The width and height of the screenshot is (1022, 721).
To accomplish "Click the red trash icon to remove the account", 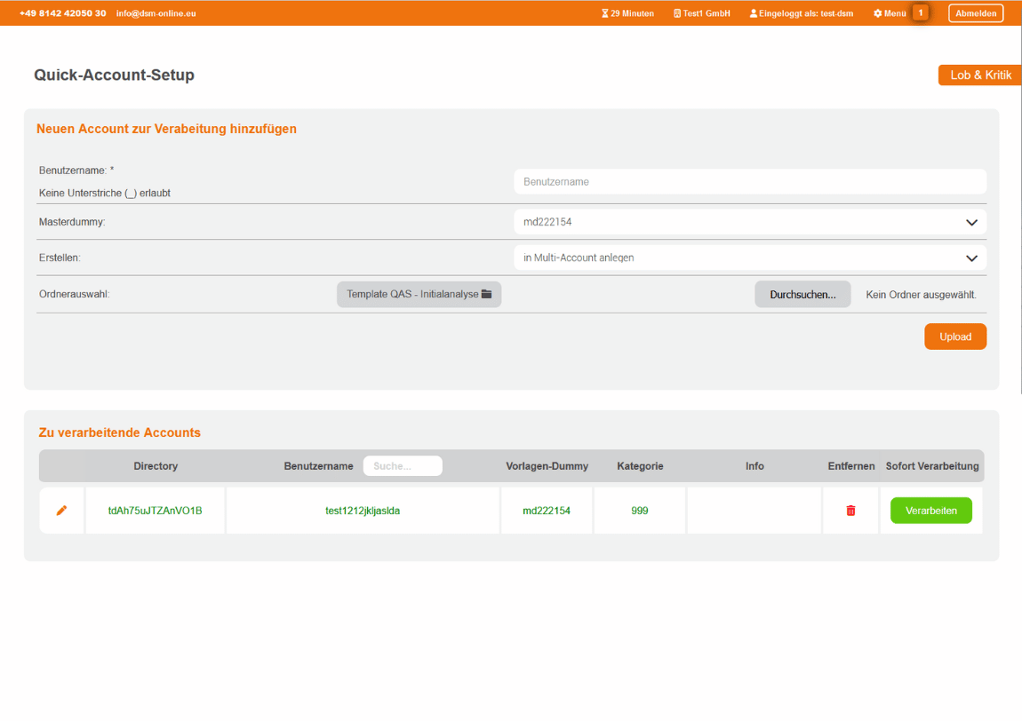I will click(x=850, y=510).
